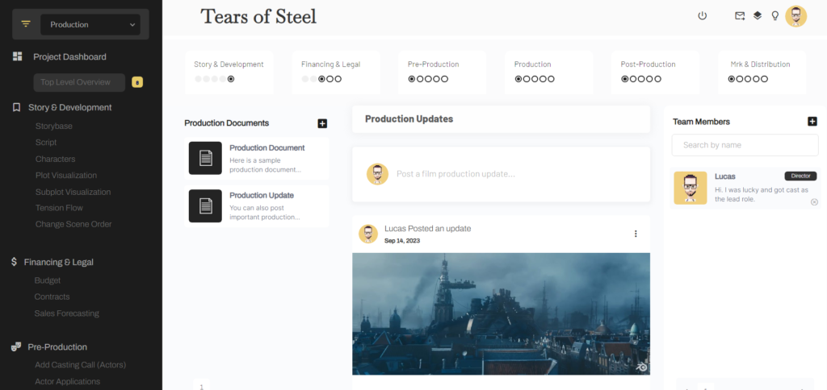Open the mail envelope icon in header
Image resolution: width=827 pixels, height=390 pixels.
[740, 16]
